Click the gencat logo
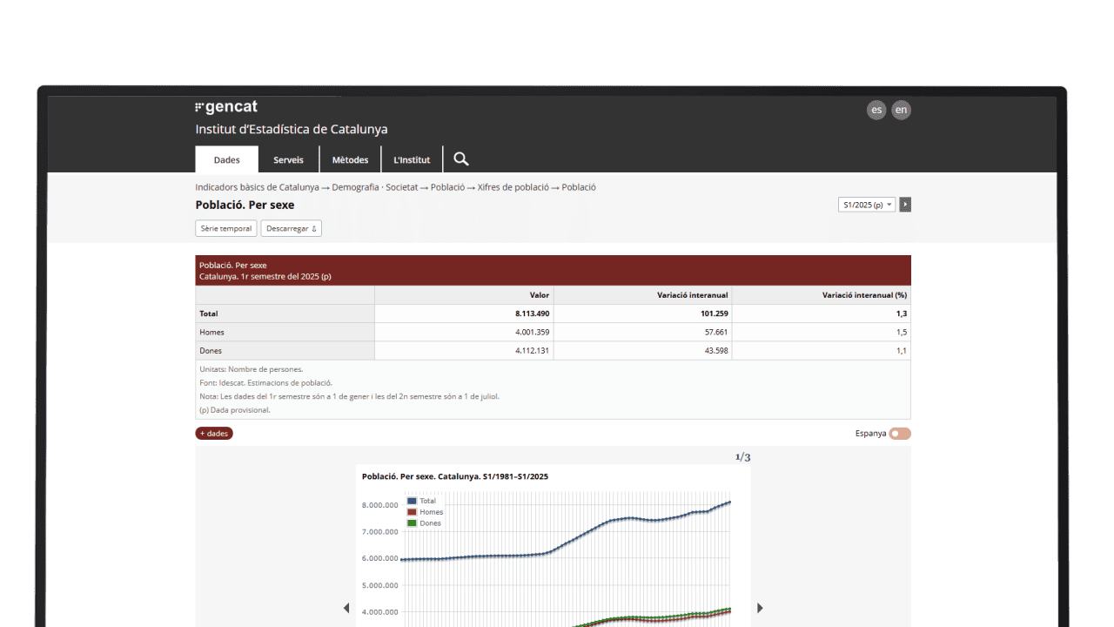 tap(226, 108)
